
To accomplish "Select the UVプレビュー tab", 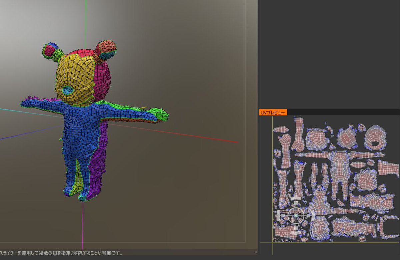I will [273, 112].
